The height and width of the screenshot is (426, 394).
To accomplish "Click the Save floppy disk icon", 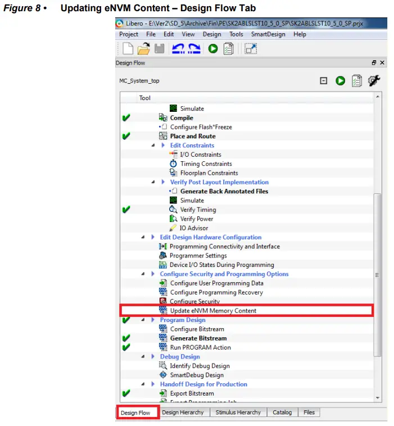I will (160, 49).
